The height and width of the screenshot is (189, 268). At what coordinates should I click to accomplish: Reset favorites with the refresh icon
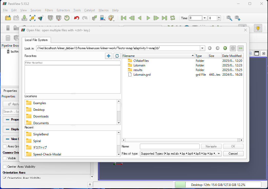(x=117, y=56)
